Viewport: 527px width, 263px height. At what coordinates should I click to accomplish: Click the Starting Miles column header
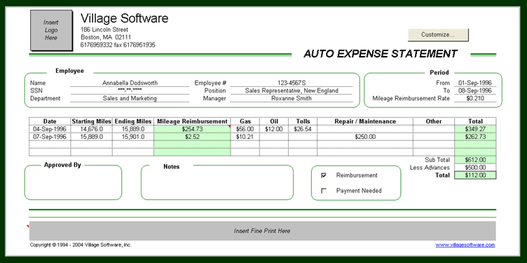point(91,121)
